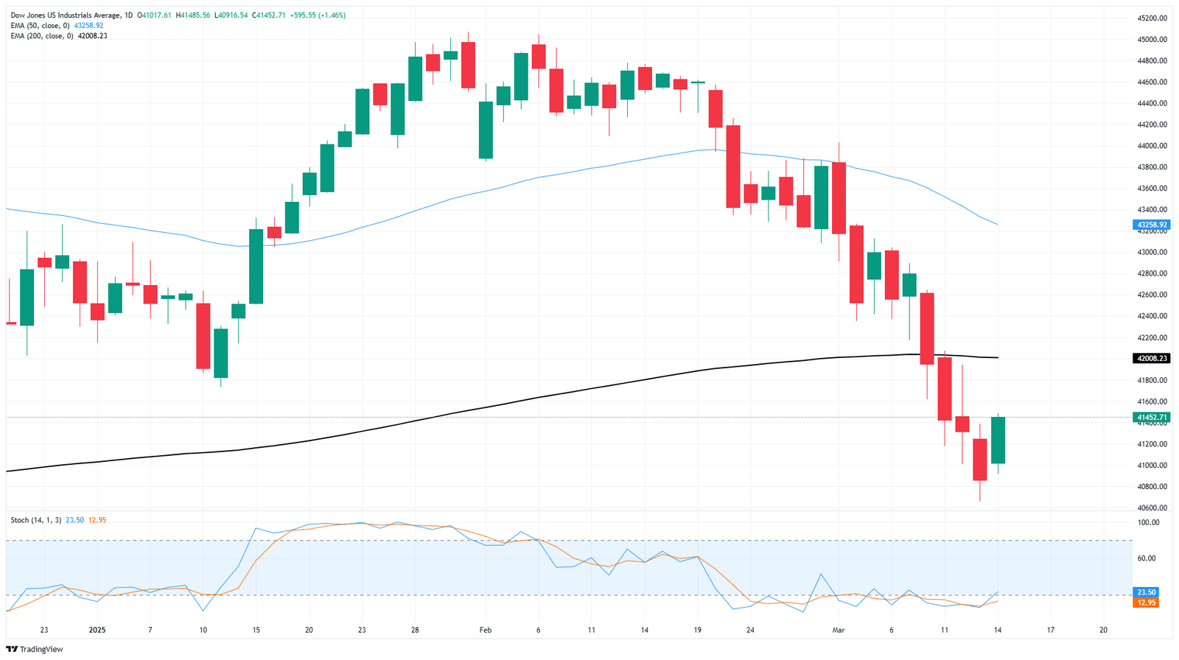Click the 40600.00 label on the price axis
Screen dimensions: 1179x660
(x=1152, y=508)
